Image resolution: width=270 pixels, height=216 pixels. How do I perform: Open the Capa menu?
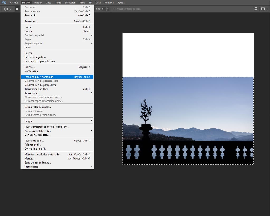(49, 3)
